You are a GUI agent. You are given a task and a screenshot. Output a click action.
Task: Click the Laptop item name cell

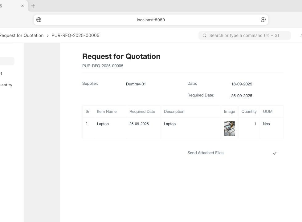(x=103, y=124)
